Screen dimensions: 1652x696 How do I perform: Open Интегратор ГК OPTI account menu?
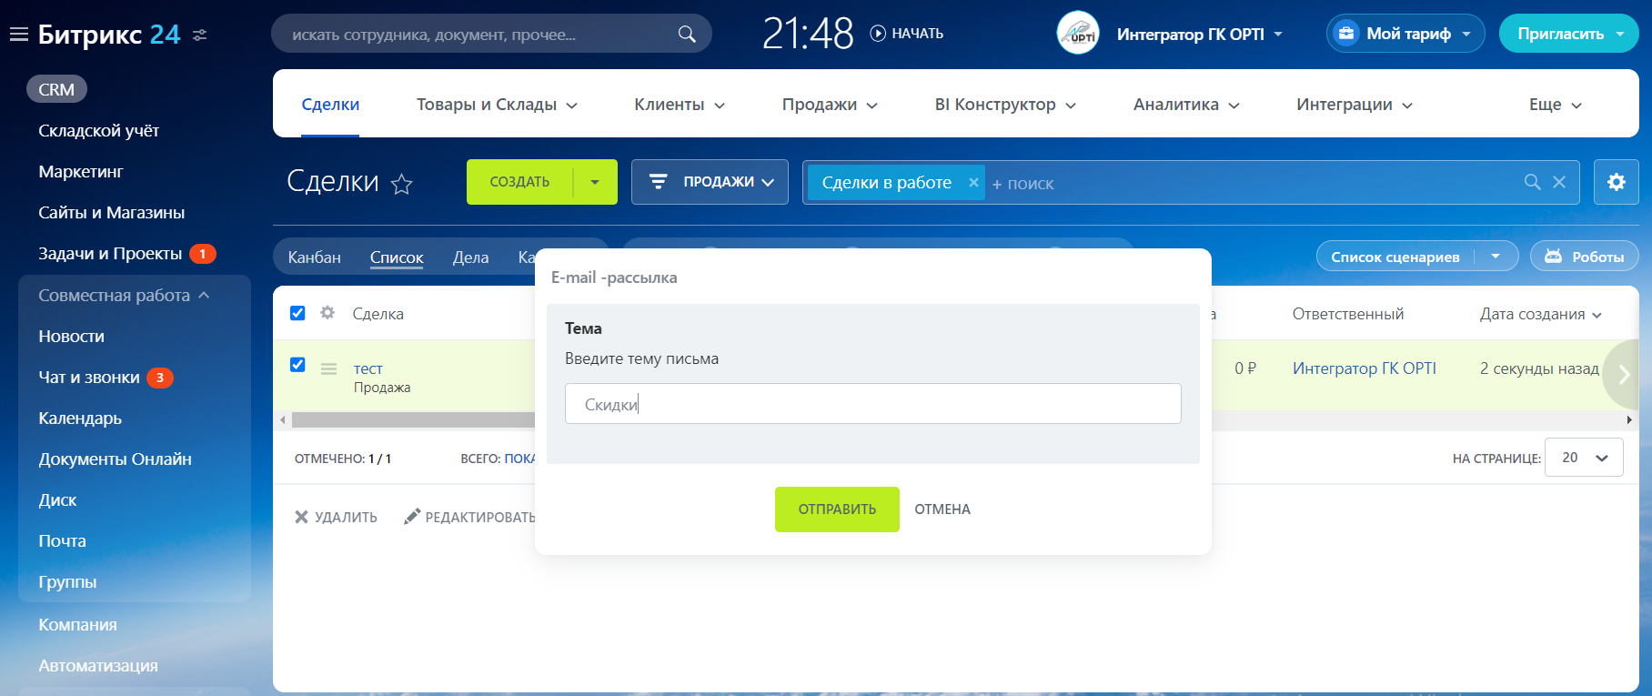1200,35
